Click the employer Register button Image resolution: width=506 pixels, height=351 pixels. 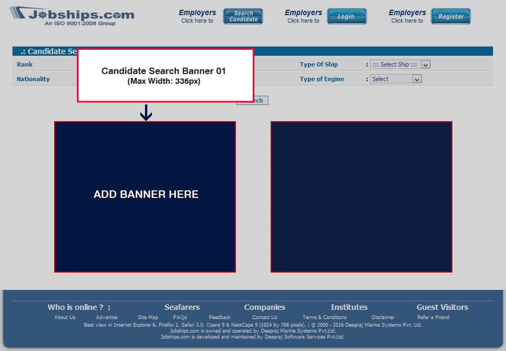pyautogui.click(x=450, y=17)
